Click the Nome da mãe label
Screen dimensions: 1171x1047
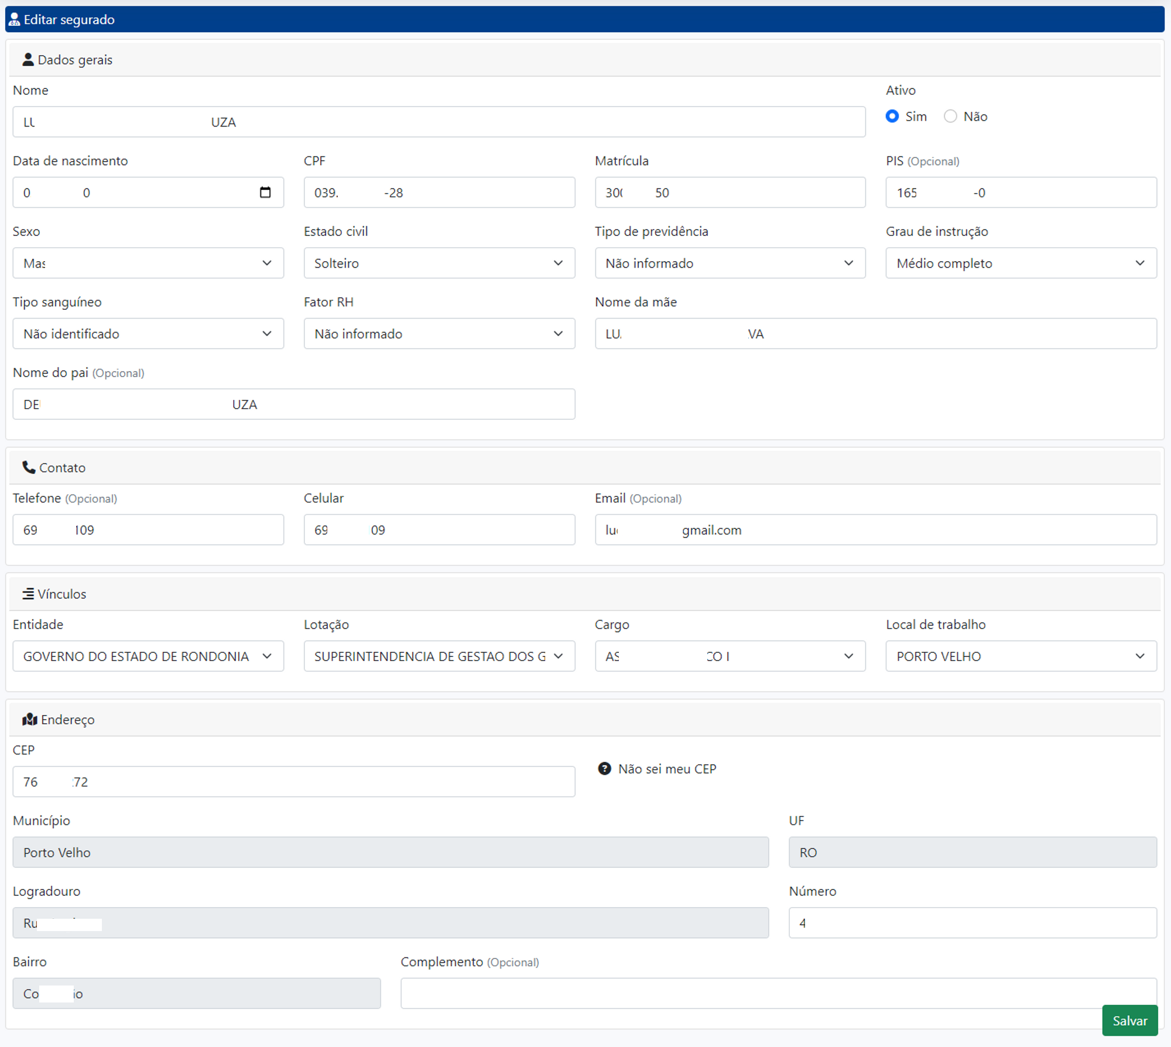pyautogui.click(x=636, y=302)
